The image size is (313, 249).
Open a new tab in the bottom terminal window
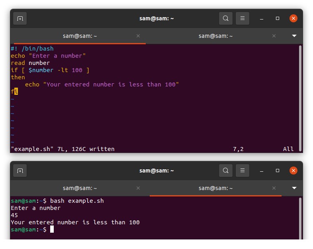tap(20, 171)
